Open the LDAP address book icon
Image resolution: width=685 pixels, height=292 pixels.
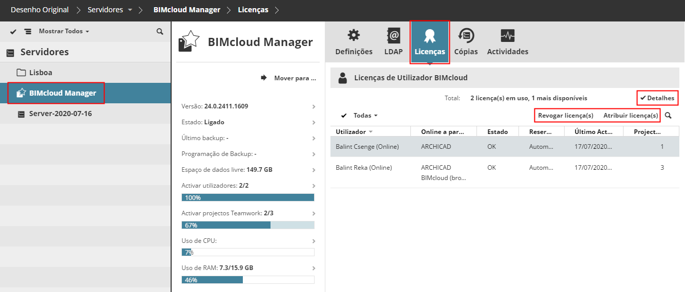[x=393, y=36]
